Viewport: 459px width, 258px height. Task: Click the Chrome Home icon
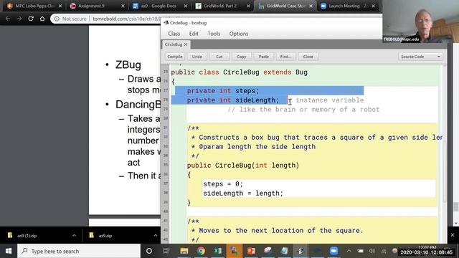[x=42, y=19]
